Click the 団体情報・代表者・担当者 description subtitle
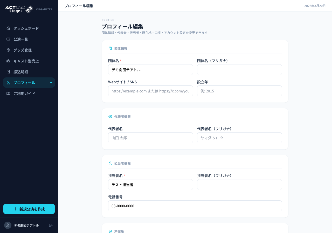332x233 pixels. tap(155, 33)
